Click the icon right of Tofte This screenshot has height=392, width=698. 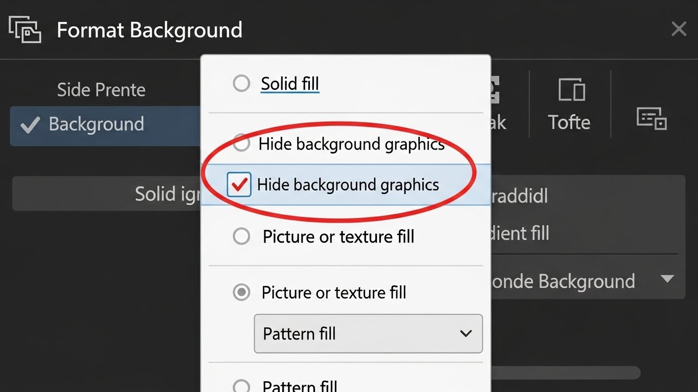pyautogui.click(x=651, y=118)
